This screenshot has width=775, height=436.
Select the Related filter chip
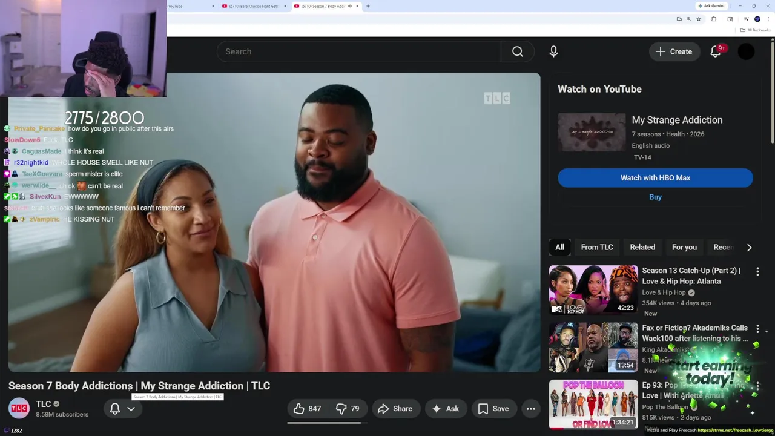[642, 247]
